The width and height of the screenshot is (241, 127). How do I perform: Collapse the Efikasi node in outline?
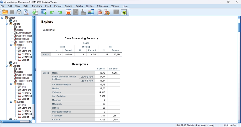coord(11,102)
